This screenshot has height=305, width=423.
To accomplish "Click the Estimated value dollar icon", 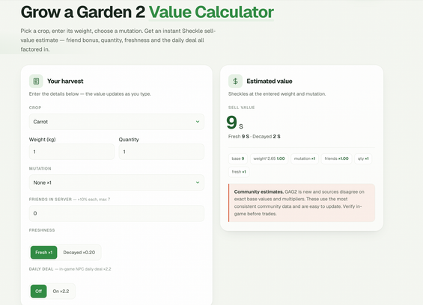I will [x=235, y=81].
